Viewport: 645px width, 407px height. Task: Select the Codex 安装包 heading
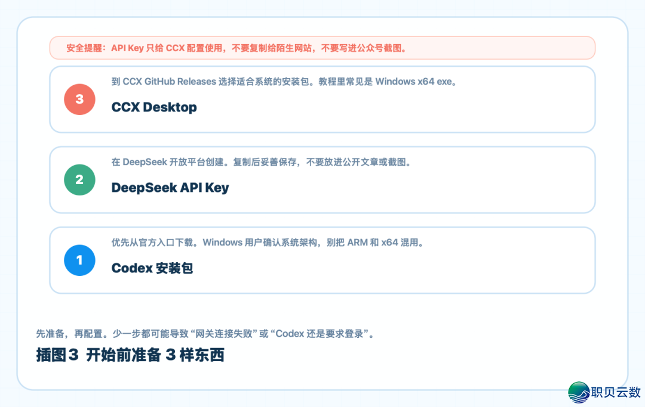click(152, 268)
